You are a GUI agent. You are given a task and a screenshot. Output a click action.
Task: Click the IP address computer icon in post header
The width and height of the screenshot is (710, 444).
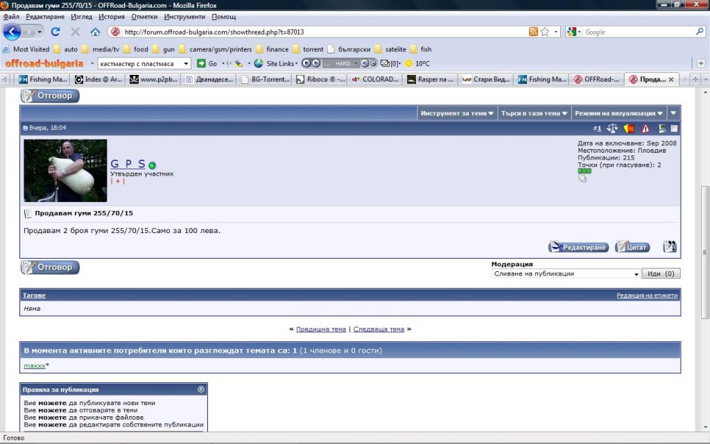662,128
